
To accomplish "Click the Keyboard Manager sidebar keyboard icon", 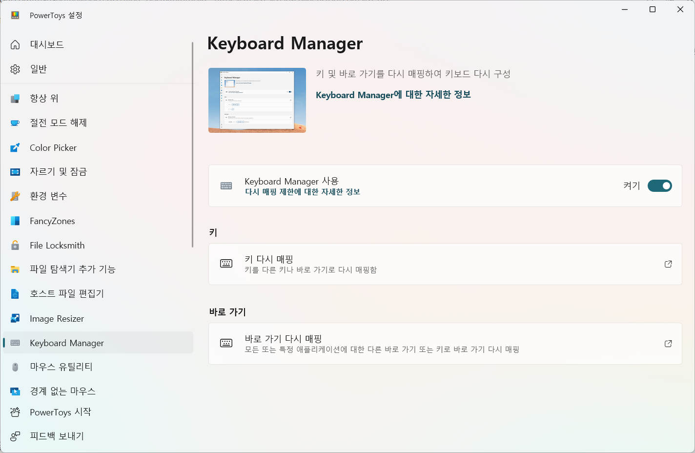I will click(x=15, y=343).
